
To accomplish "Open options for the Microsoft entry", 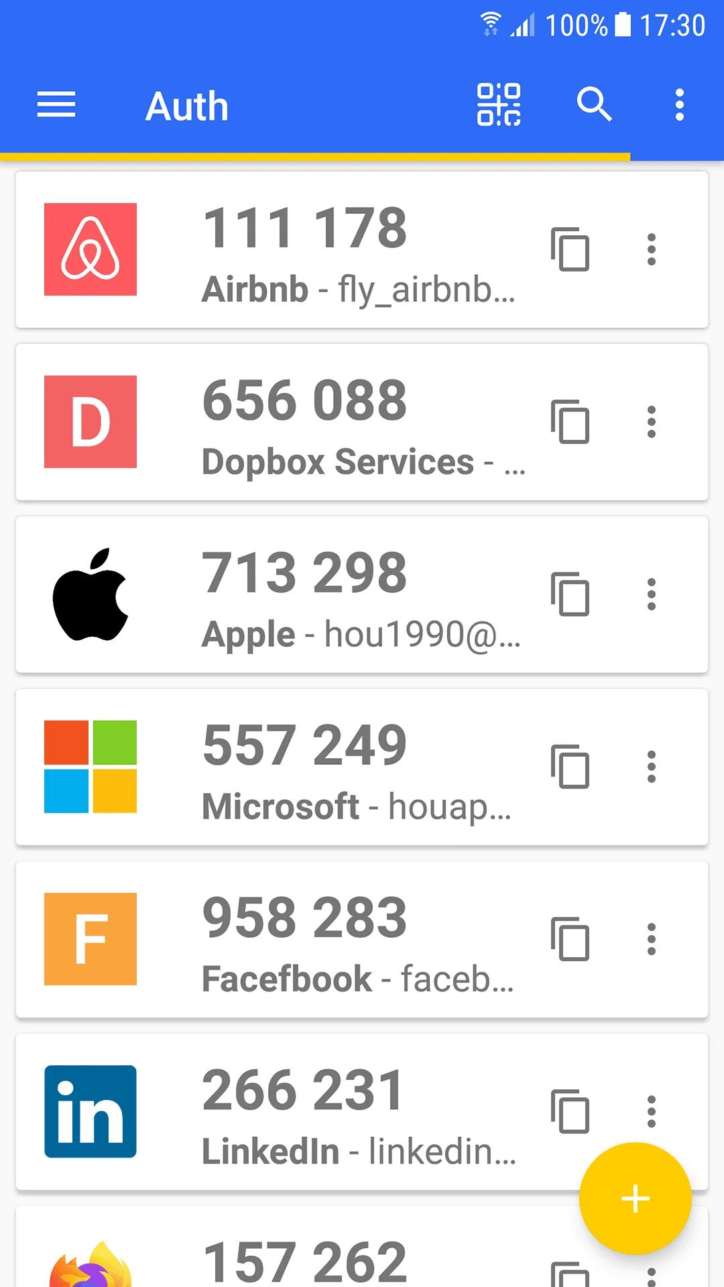I will pos(651,768).
